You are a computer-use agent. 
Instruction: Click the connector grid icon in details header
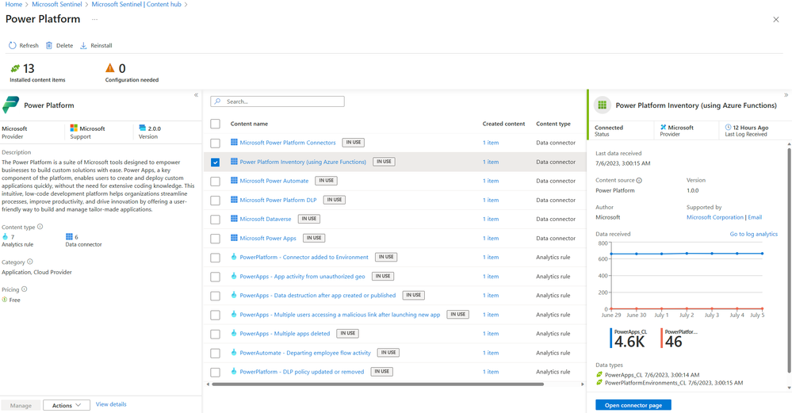pyautogui.click(x=602, y=105)
